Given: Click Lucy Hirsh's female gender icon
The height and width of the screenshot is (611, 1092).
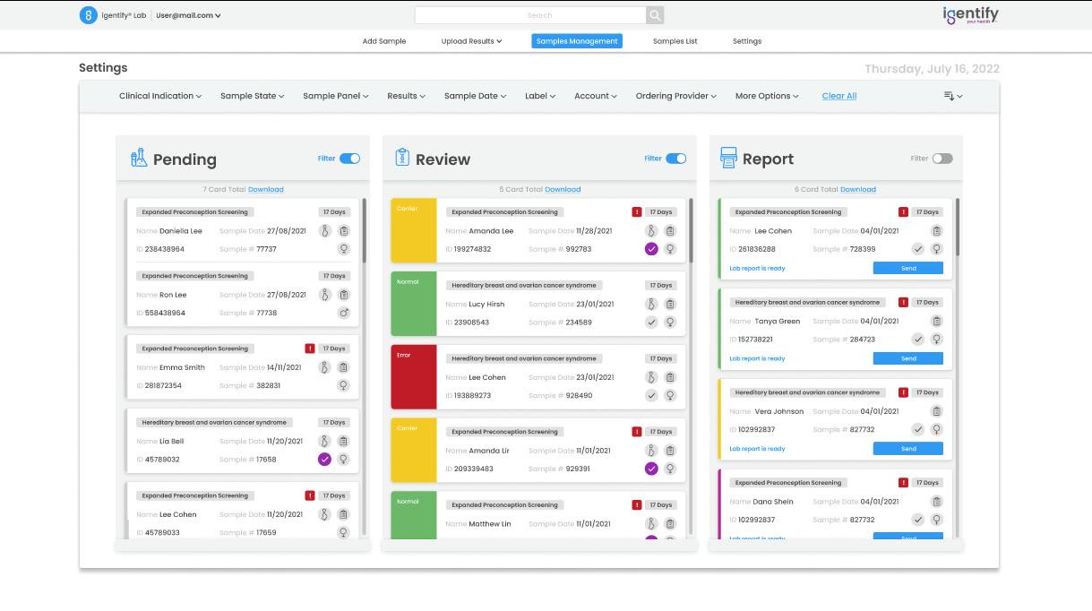Looking at the screenshot, I should point(670,323).
